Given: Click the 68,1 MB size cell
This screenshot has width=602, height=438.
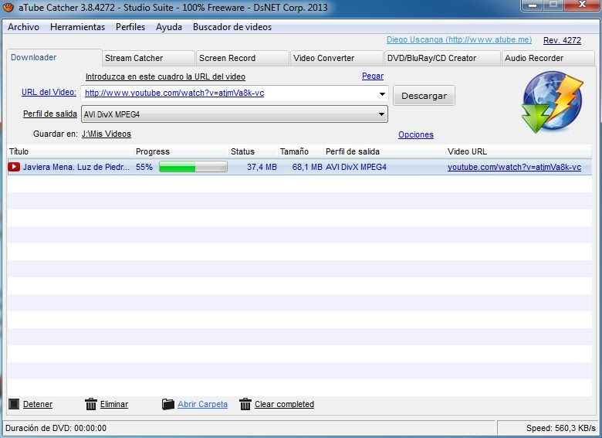Looking at the screenshot, I should [307, 167].
